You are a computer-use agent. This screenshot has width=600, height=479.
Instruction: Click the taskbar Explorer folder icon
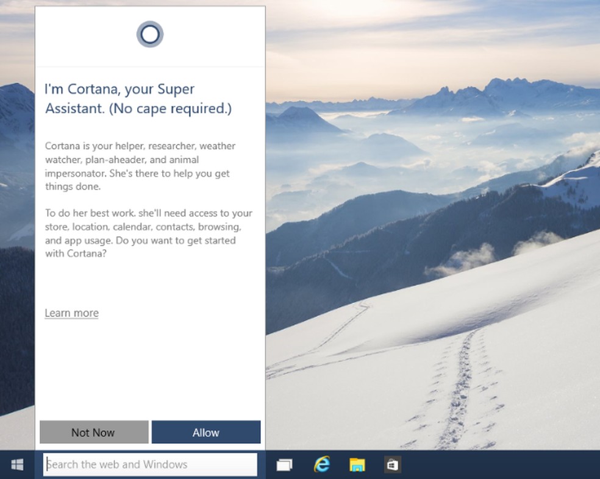(357, 464)
